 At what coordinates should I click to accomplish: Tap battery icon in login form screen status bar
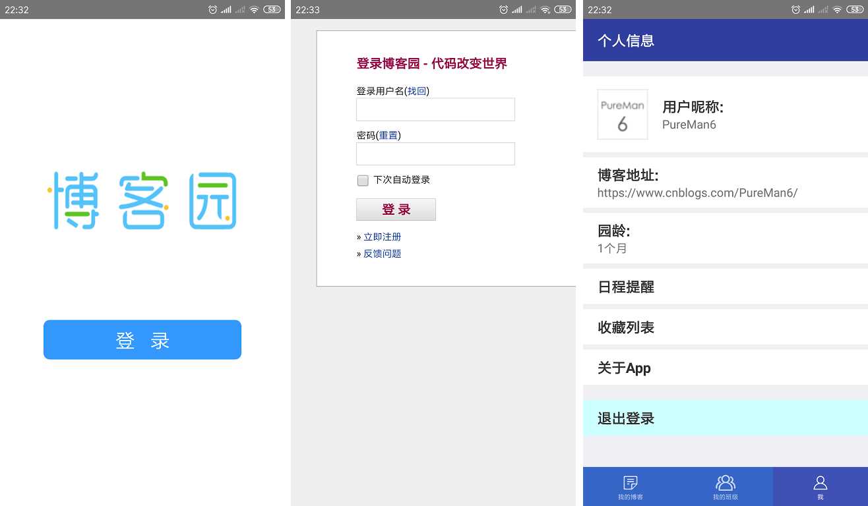point(563,10)
